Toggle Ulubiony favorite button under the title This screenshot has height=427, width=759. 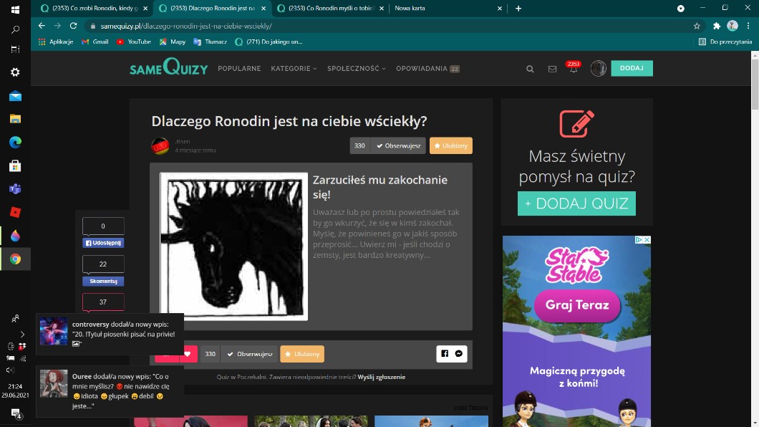(x=450, y=145)
